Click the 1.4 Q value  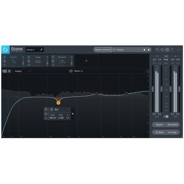pos(68,118)
